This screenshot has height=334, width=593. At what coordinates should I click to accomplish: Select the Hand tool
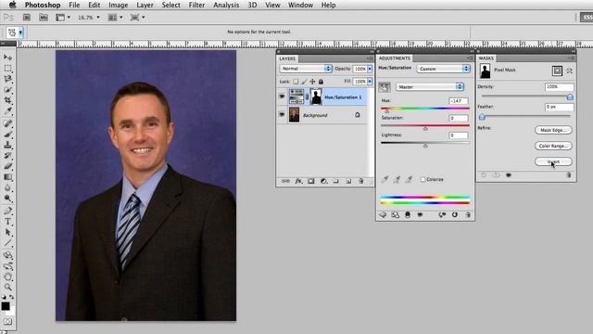pos(7,276)
